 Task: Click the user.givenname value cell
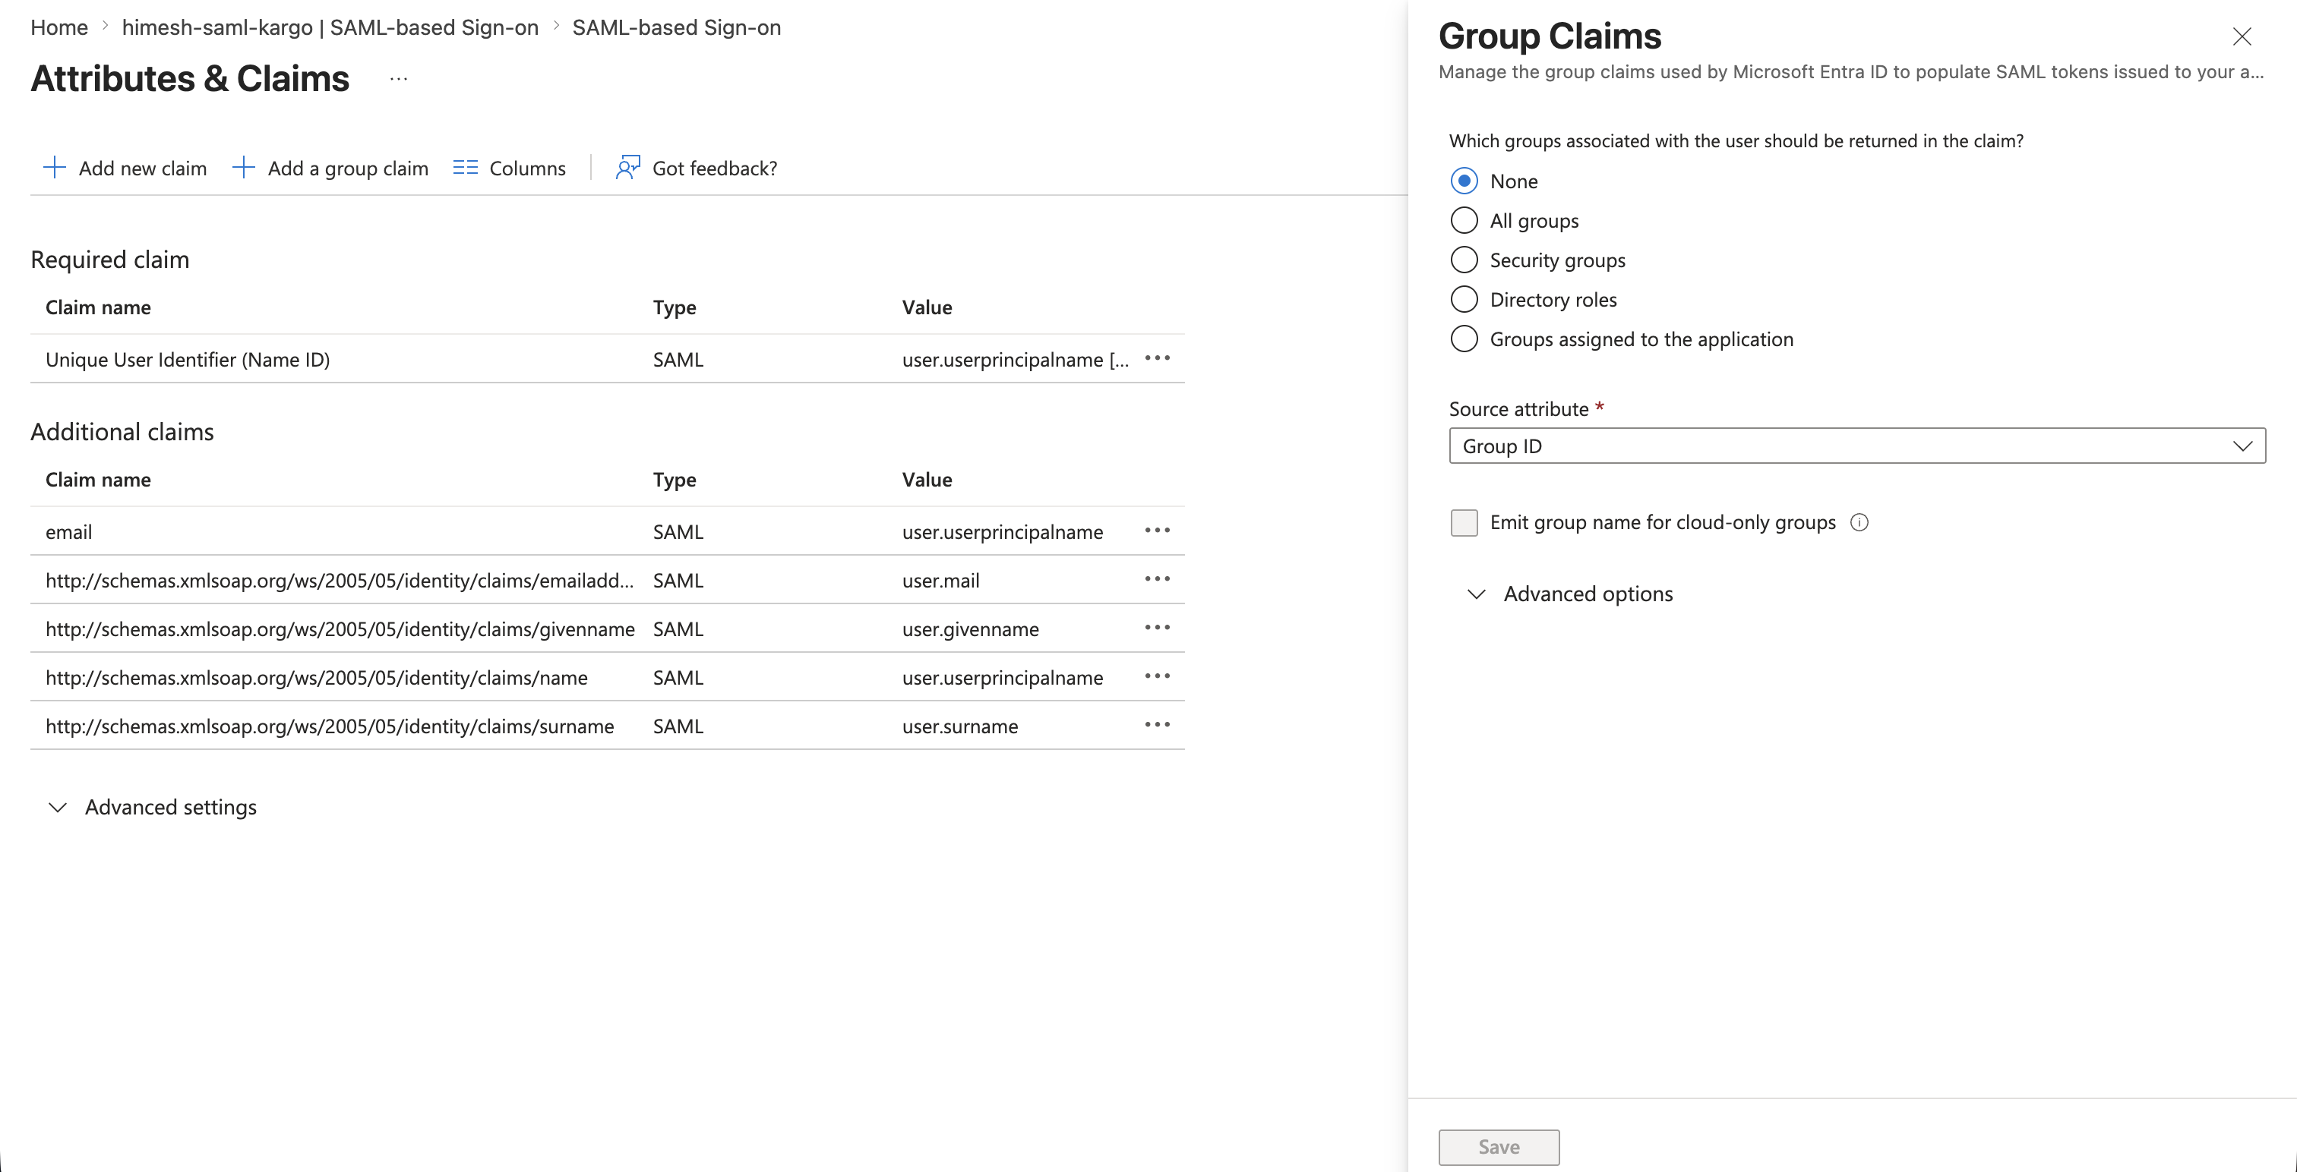pyautogui.click(x=970, y=629)
